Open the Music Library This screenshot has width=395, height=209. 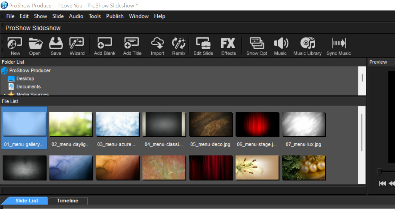click(x=307, y=46)
